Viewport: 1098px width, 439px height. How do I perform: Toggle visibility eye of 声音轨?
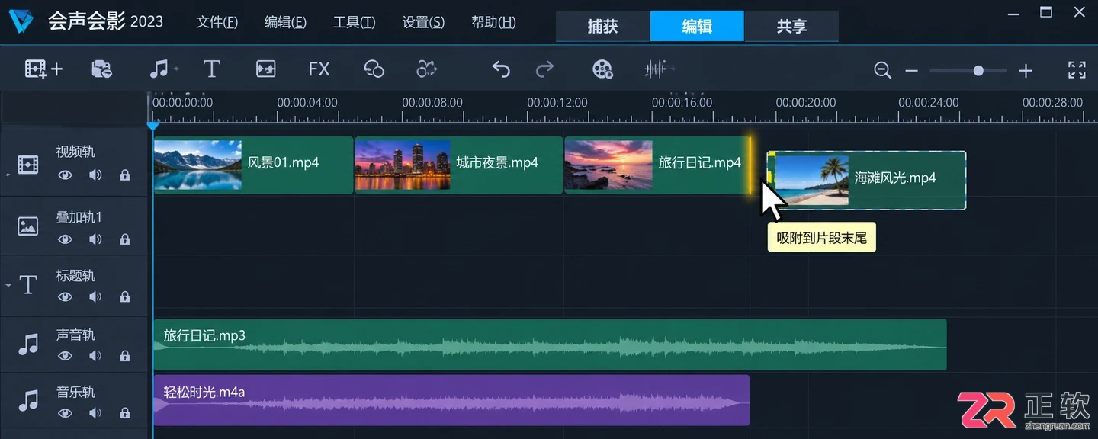66,356
